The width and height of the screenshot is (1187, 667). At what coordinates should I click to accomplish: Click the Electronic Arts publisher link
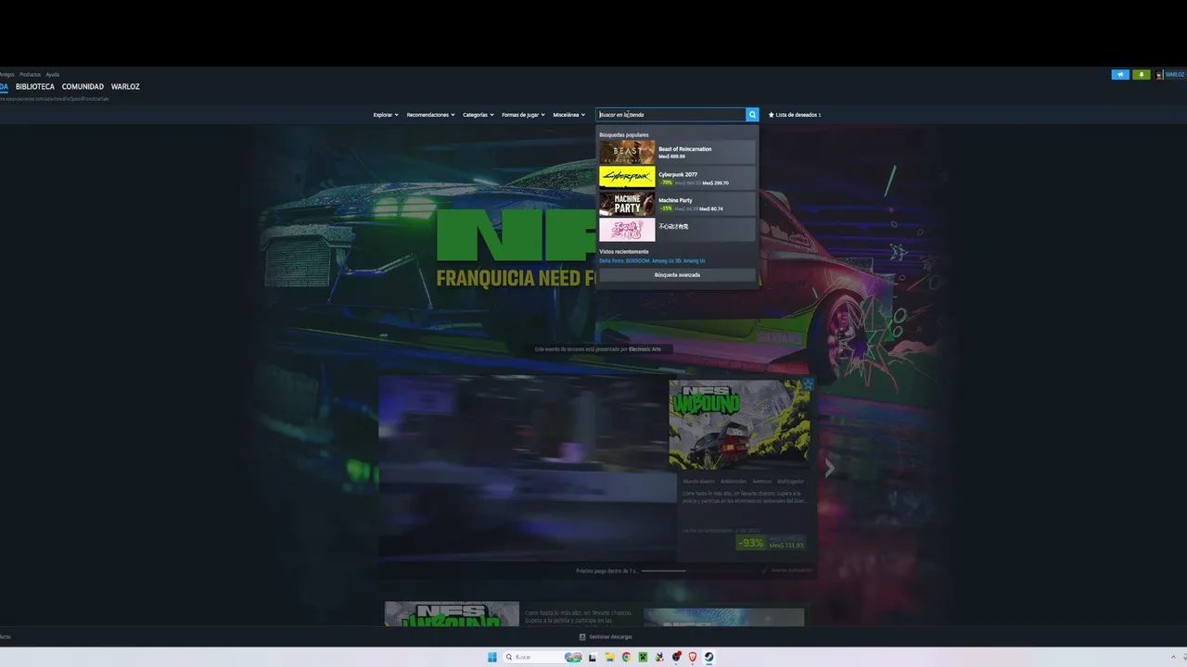click(645, 349)
